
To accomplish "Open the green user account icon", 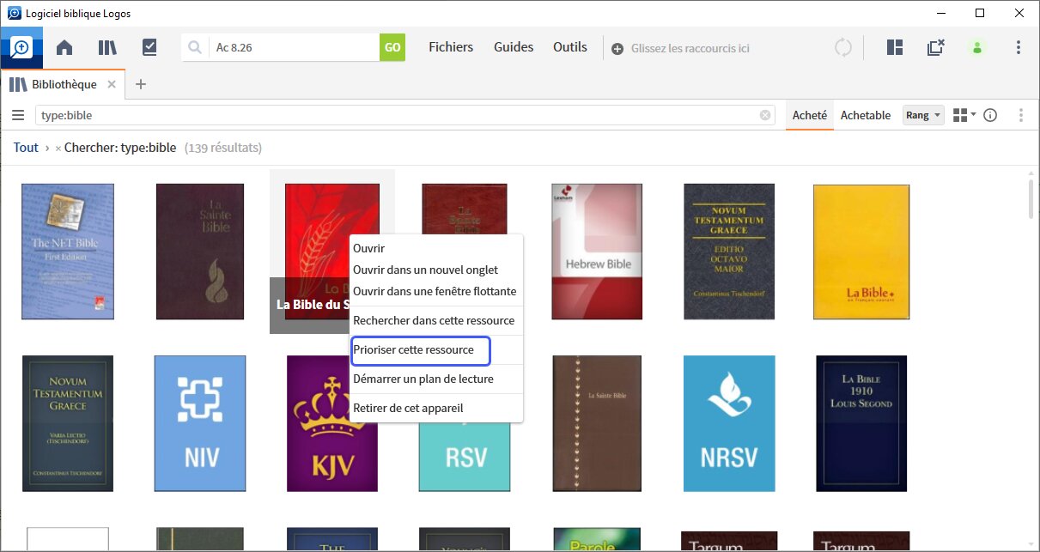I will pyautogui.click(x=977, y=48).
